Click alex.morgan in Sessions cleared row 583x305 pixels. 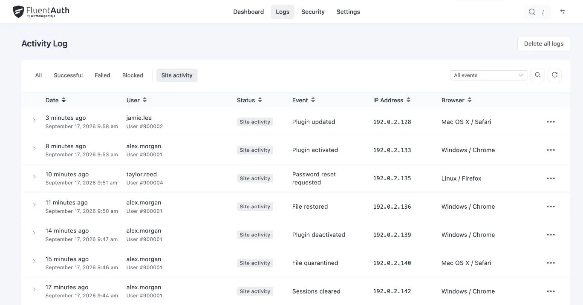(144, 288)
